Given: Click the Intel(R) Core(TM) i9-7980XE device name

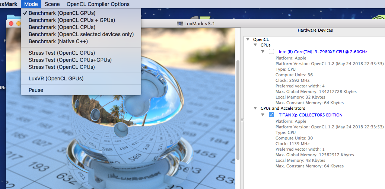Looking at the screenshot, I should click(x=323, y=52).
